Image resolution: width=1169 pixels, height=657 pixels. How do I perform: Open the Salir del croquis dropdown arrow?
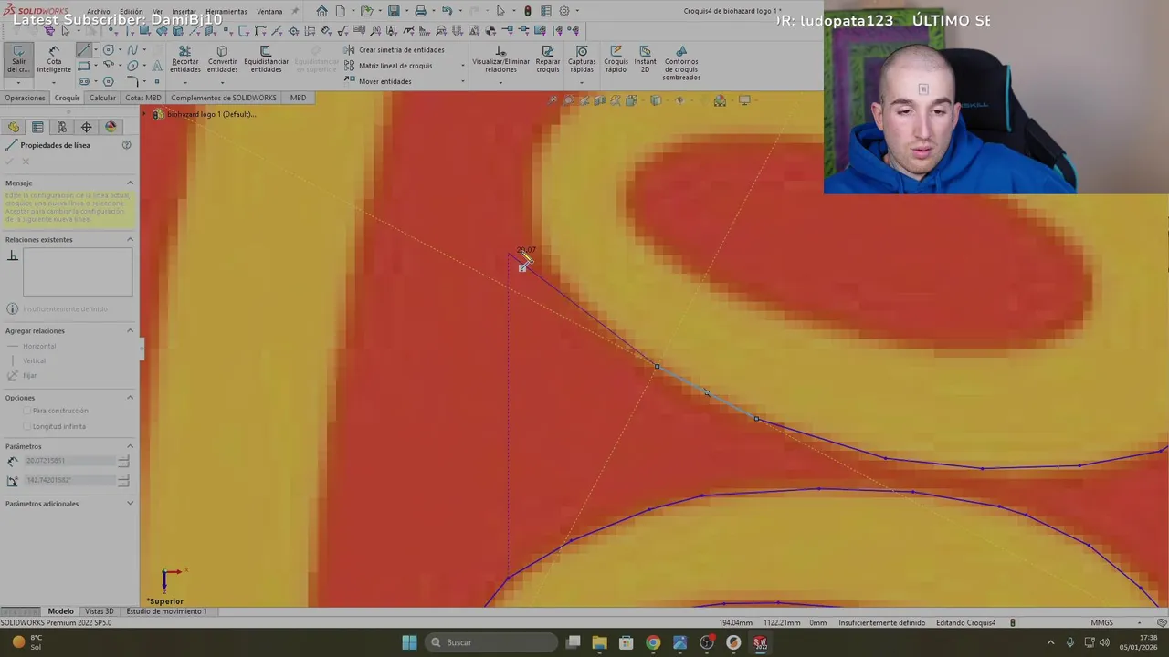pyautogui.click(x=18, y=82)
